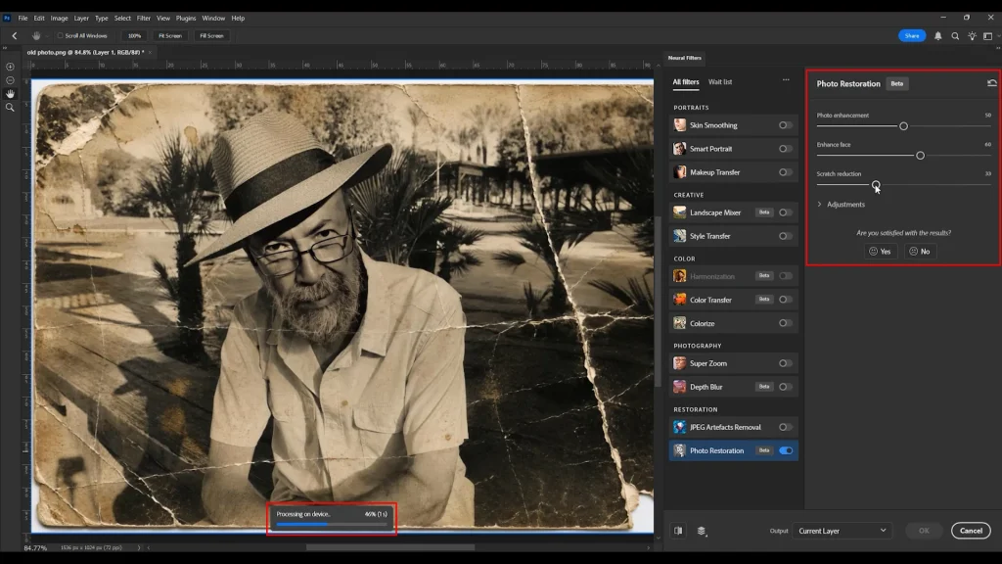Image resolution: width=1002 pixels, height=564 pixels.
Task: Open the filters list more options
Action: click(x=786, y=80)
